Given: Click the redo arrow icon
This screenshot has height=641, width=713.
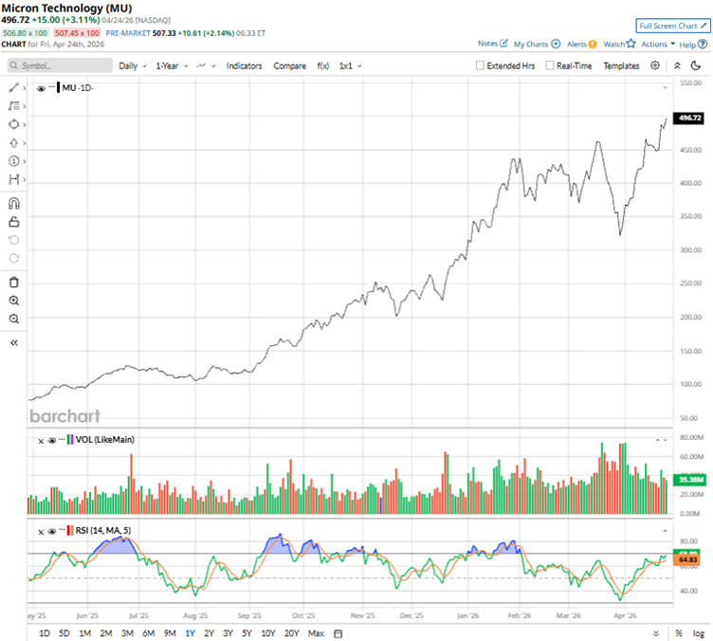Looking at the screenshot, I should tap(14, 258).
